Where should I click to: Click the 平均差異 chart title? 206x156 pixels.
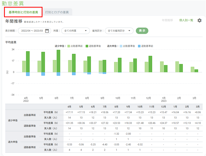click(11, 42)
